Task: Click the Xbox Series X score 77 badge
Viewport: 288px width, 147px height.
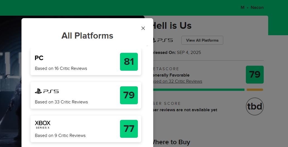Action: tap(129, 129)
